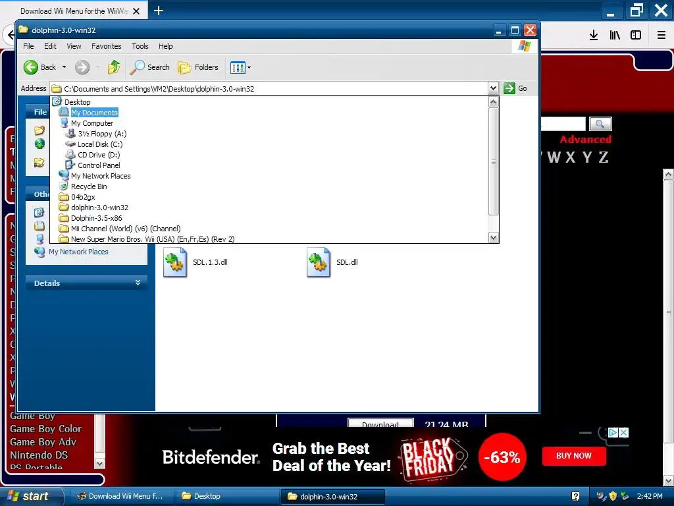This screenshot has height=506, width=674.
Task: Open Game Boy Color link on website
Action: point(45,429)
